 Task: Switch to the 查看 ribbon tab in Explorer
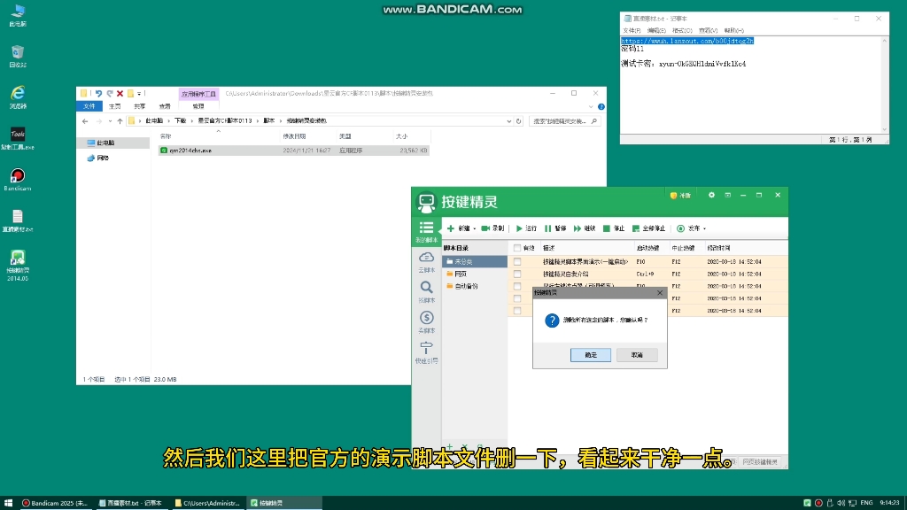pos(167,105)
